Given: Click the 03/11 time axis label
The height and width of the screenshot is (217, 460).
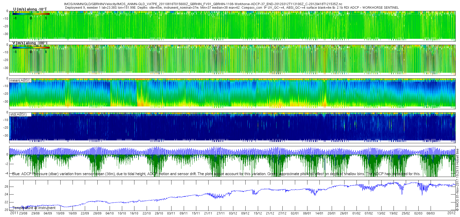Looking at the screenshot, I should tap(171, 213).
